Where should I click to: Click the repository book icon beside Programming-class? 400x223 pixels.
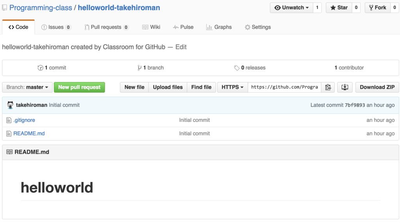[4, 8]
